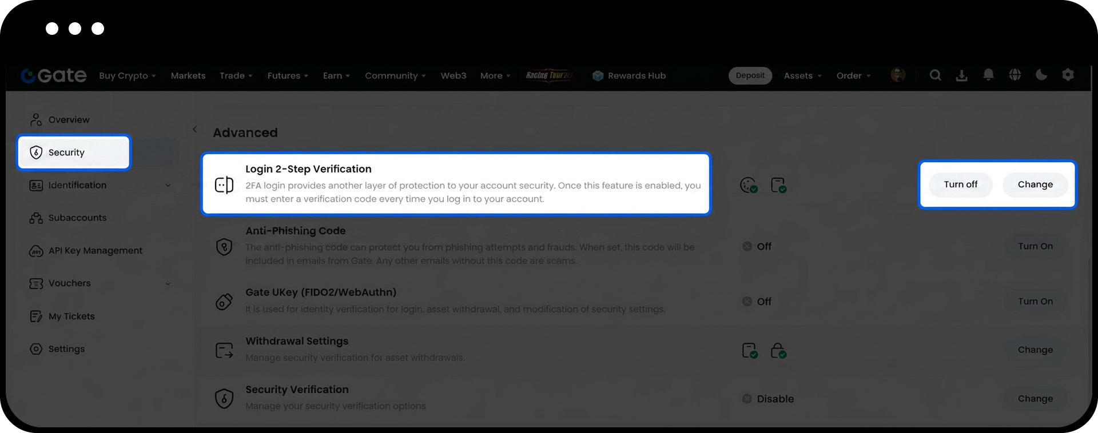This screenshot has height=433, width=1098.
Task: Turn on the Anti-Phishing Code
Action: (1035, 246)
